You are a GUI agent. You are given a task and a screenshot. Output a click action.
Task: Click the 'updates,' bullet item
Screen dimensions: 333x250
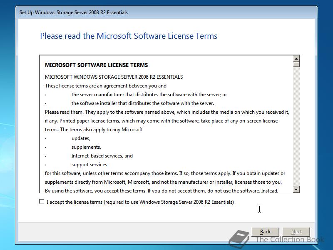pos(81,138)
